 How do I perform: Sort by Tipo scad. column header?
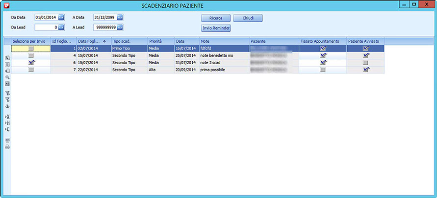coord(129,41)
